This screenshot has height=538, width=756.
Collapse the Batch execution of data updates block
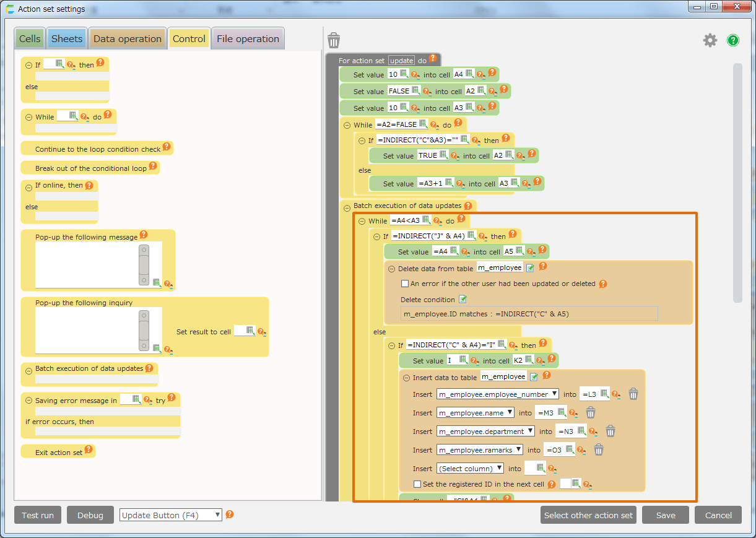click(347, 207)
